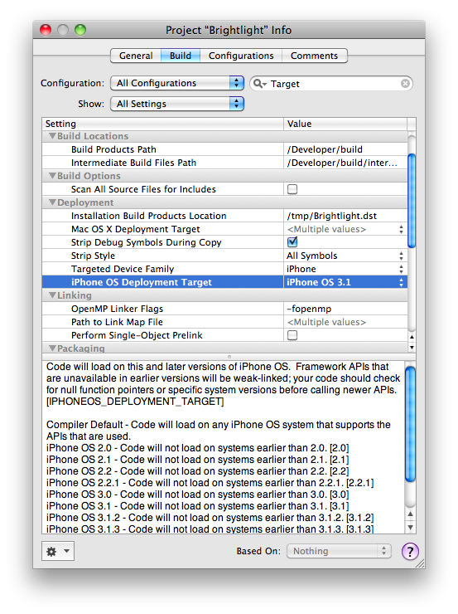Collapse the Build Options group
Screen dimensions: 458x614
[52, 176]
